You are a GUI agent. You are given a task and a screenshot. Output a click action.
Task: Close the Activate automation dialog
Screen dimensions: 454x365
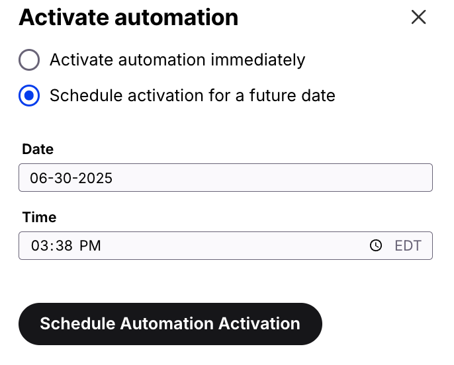pos(418,17)
